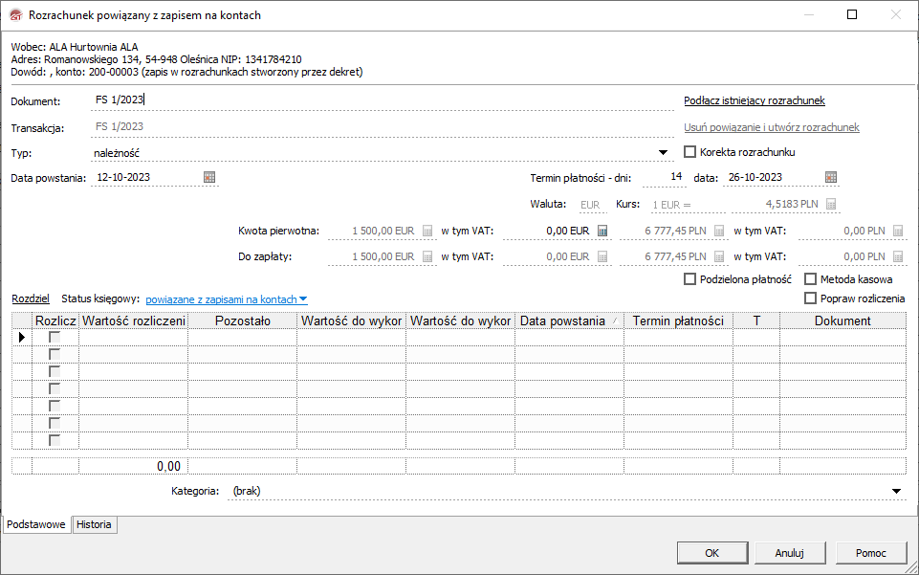The width and height of the screenshot is (919, 575).
Task: Click the Rozlicz column header
Action: pos(55,321)
